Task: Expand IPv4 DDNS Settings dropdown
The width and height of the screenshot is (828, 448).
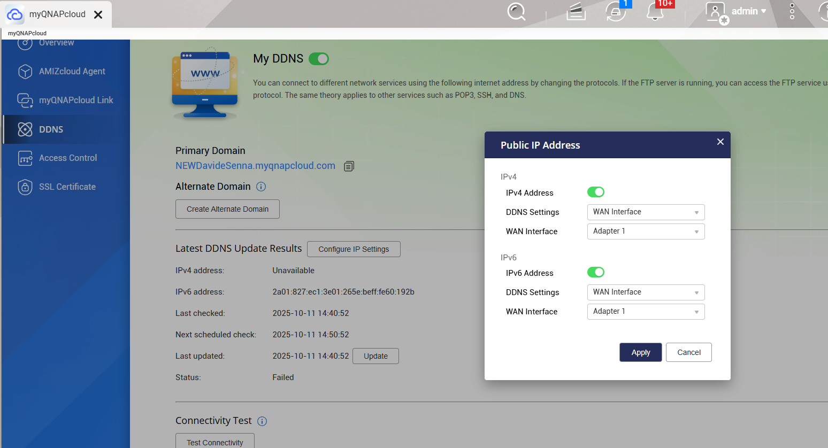Action: pyautogui.click(x=646, y=212)
